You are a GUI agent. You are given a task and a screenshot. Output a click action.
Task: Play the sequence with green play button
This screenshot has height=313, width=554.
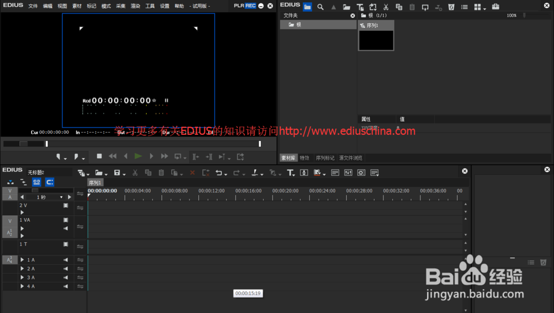click(138, 156)
